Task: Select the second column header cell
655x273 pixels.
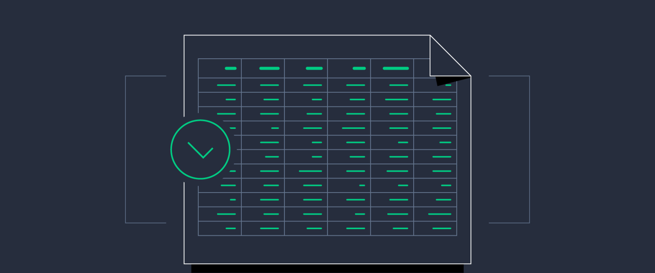Action: coord(263,68)
